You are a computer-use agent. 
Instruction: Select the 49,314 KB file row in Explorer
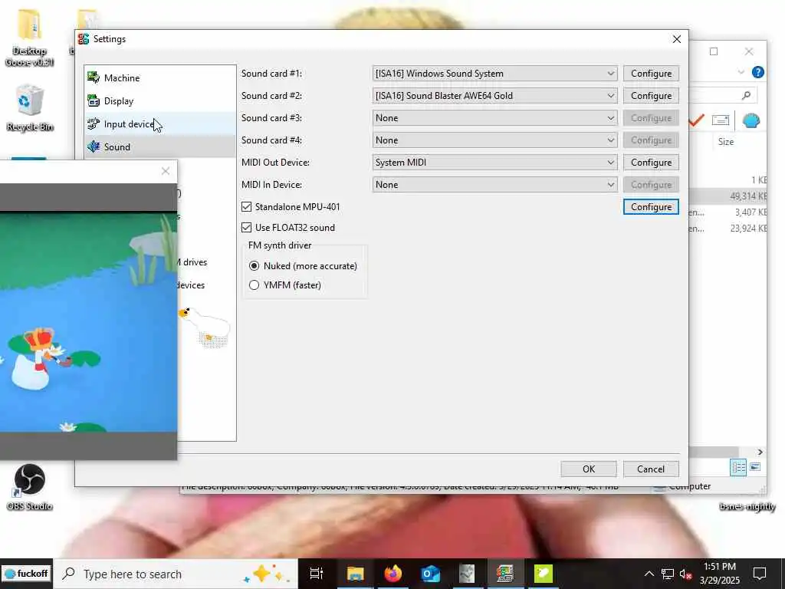click(x=728, y=196)
